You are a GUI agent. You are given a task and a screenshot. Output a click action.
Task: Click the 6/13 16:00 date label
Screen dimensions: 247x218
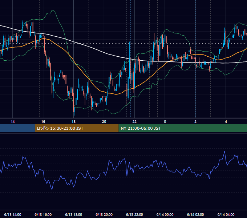click(x=43, y=214)
